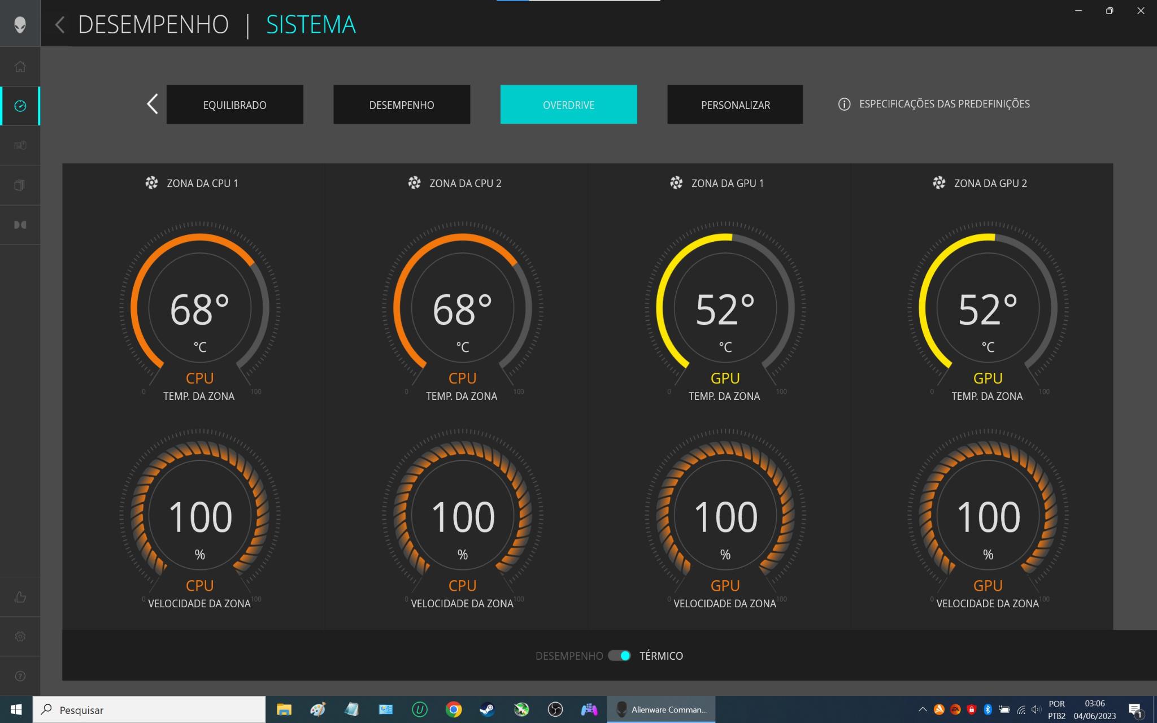The width and height of the screenshot is (1157, 723).
Task: Launch Google Chrome from taskbar
Action: click(453, 709)
